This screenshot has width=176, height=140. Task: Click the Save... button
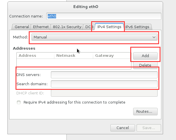(149, 128)
